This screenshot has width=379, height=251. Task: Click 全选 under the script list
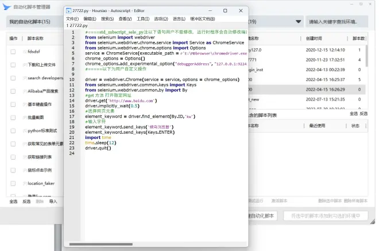coord(13,202)
